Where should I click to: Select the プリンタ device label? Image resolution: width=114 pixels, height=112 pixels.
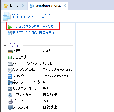18,101
